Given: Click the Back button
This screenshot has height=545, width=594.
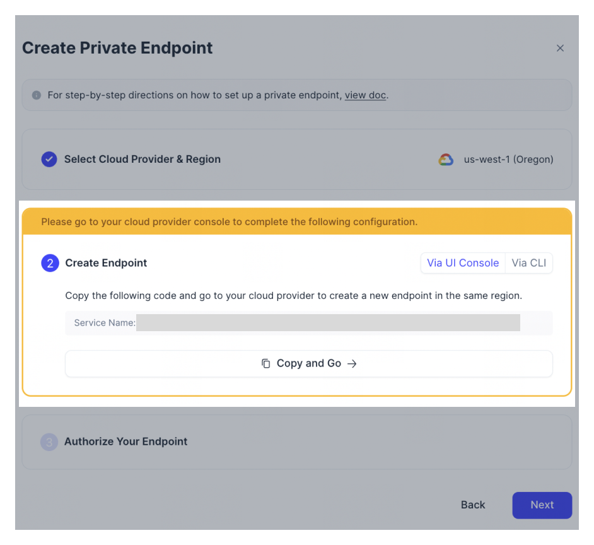Looking at the screenshot, I should tap(473, 505).
